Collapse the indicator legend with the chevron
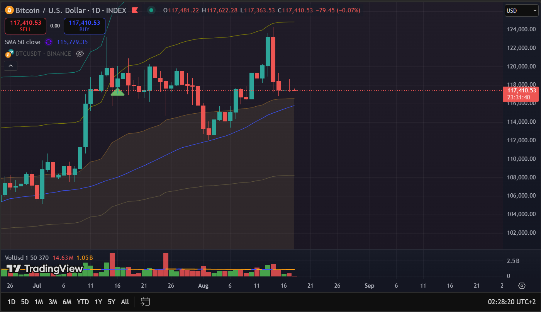Viewport: 541px width, 312px height. pos(10,66)
